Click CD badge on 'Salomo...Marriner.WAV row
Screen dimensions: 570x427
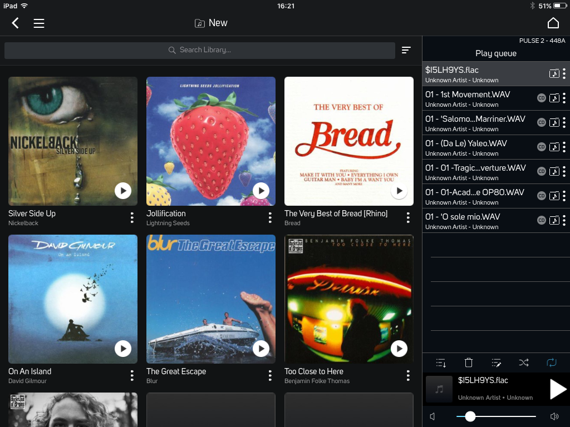pyautogui.click(x=541, y=122)
